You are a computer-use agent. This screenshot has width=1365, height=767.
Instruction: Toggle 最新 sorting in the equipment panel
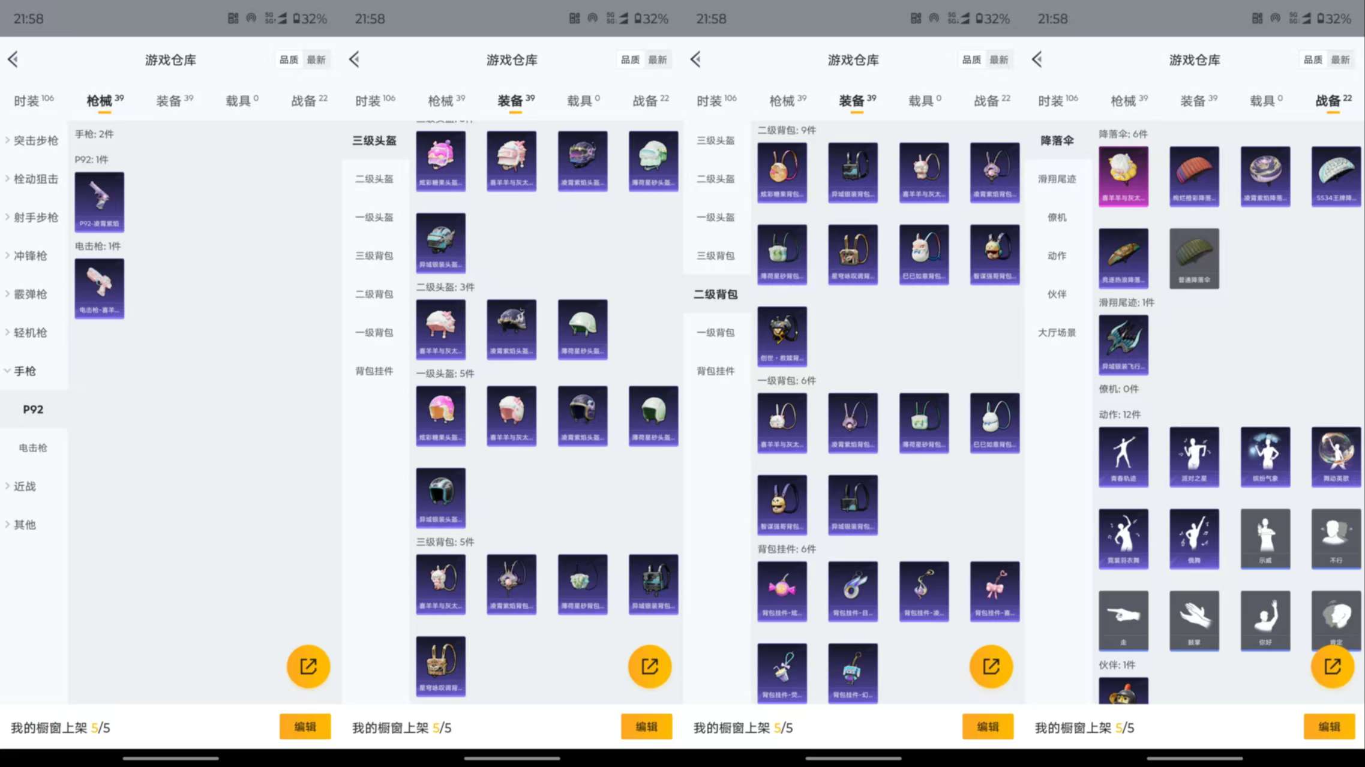click(659, 59)
